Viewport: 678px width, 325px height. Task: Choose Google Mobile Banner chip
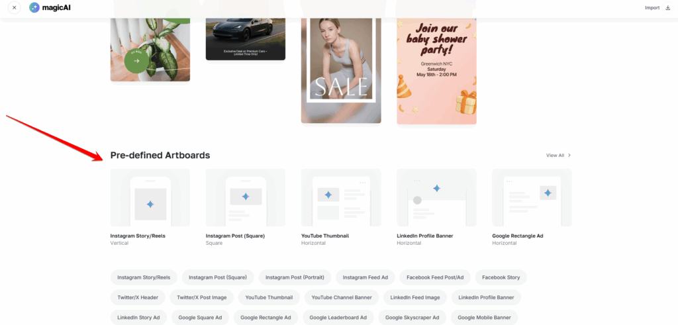coord(484,317)
